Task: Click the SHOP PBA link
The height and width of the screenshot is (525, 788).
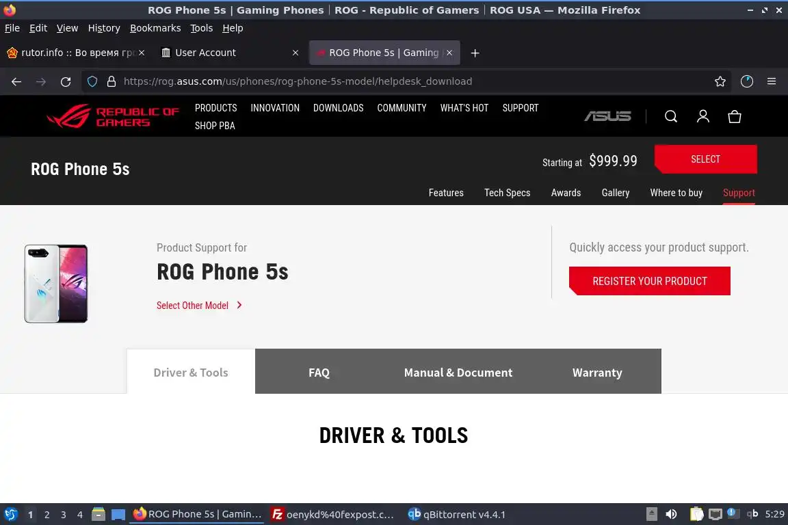Action: (215, 126)
